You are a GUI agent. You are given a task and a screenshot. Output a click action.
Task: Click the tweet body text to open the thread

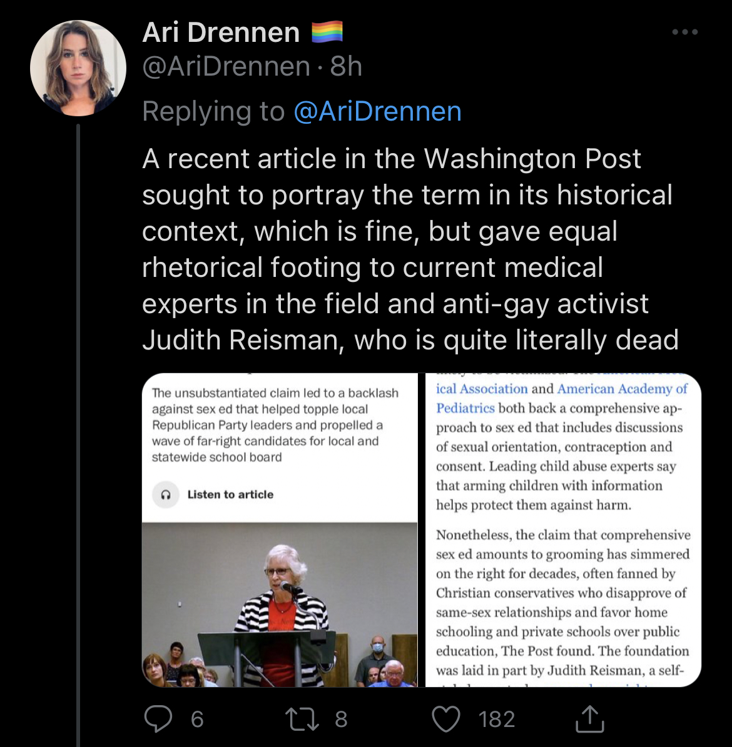pos(410,249)
